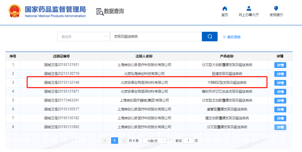Open 详情 for 腹主动脉覆膜支架及输送系统
The image size is (302, 152).
pos(280,118)
